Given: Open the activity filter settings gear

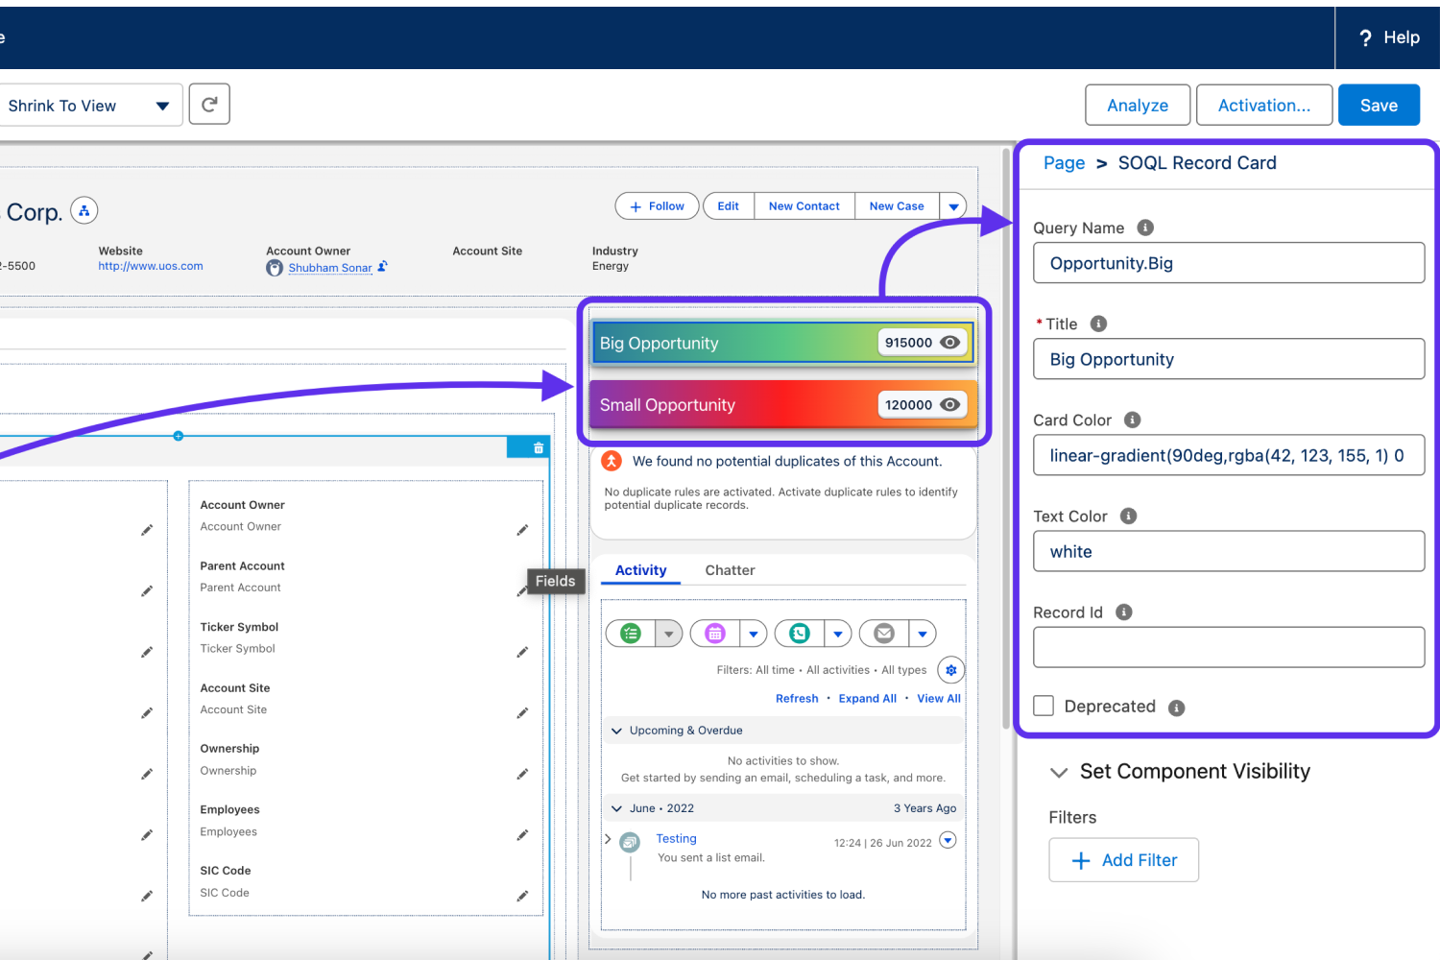Looking at the screenshot, I should click(x=950, y=670).
